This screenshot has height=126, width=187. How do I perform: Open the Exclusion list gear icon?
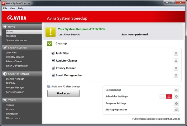[176, 90]
